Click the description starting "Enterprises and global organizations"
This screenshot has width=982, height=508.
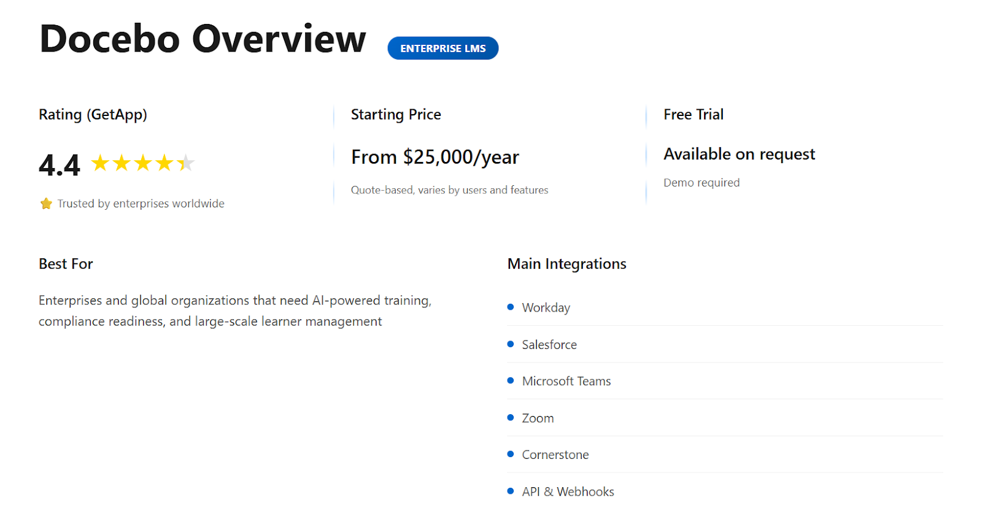click(235, 311)
